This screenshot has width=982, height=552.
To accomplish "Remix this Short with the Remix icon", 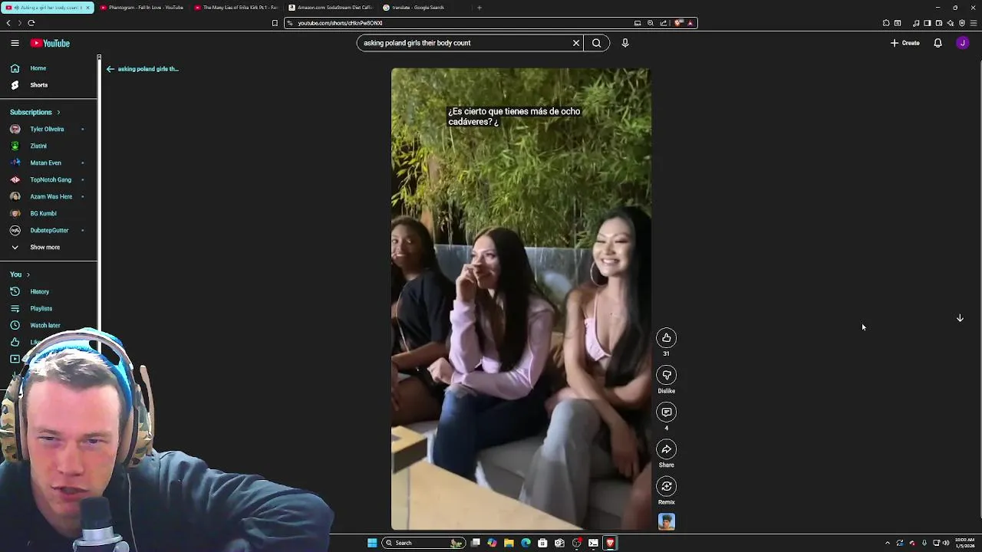I will pyautogui.click(x=666, y=486).
